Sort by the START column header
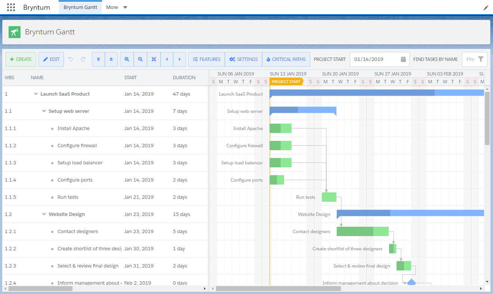This screenshot has height=294, width=493. click(x=146, y=78)
